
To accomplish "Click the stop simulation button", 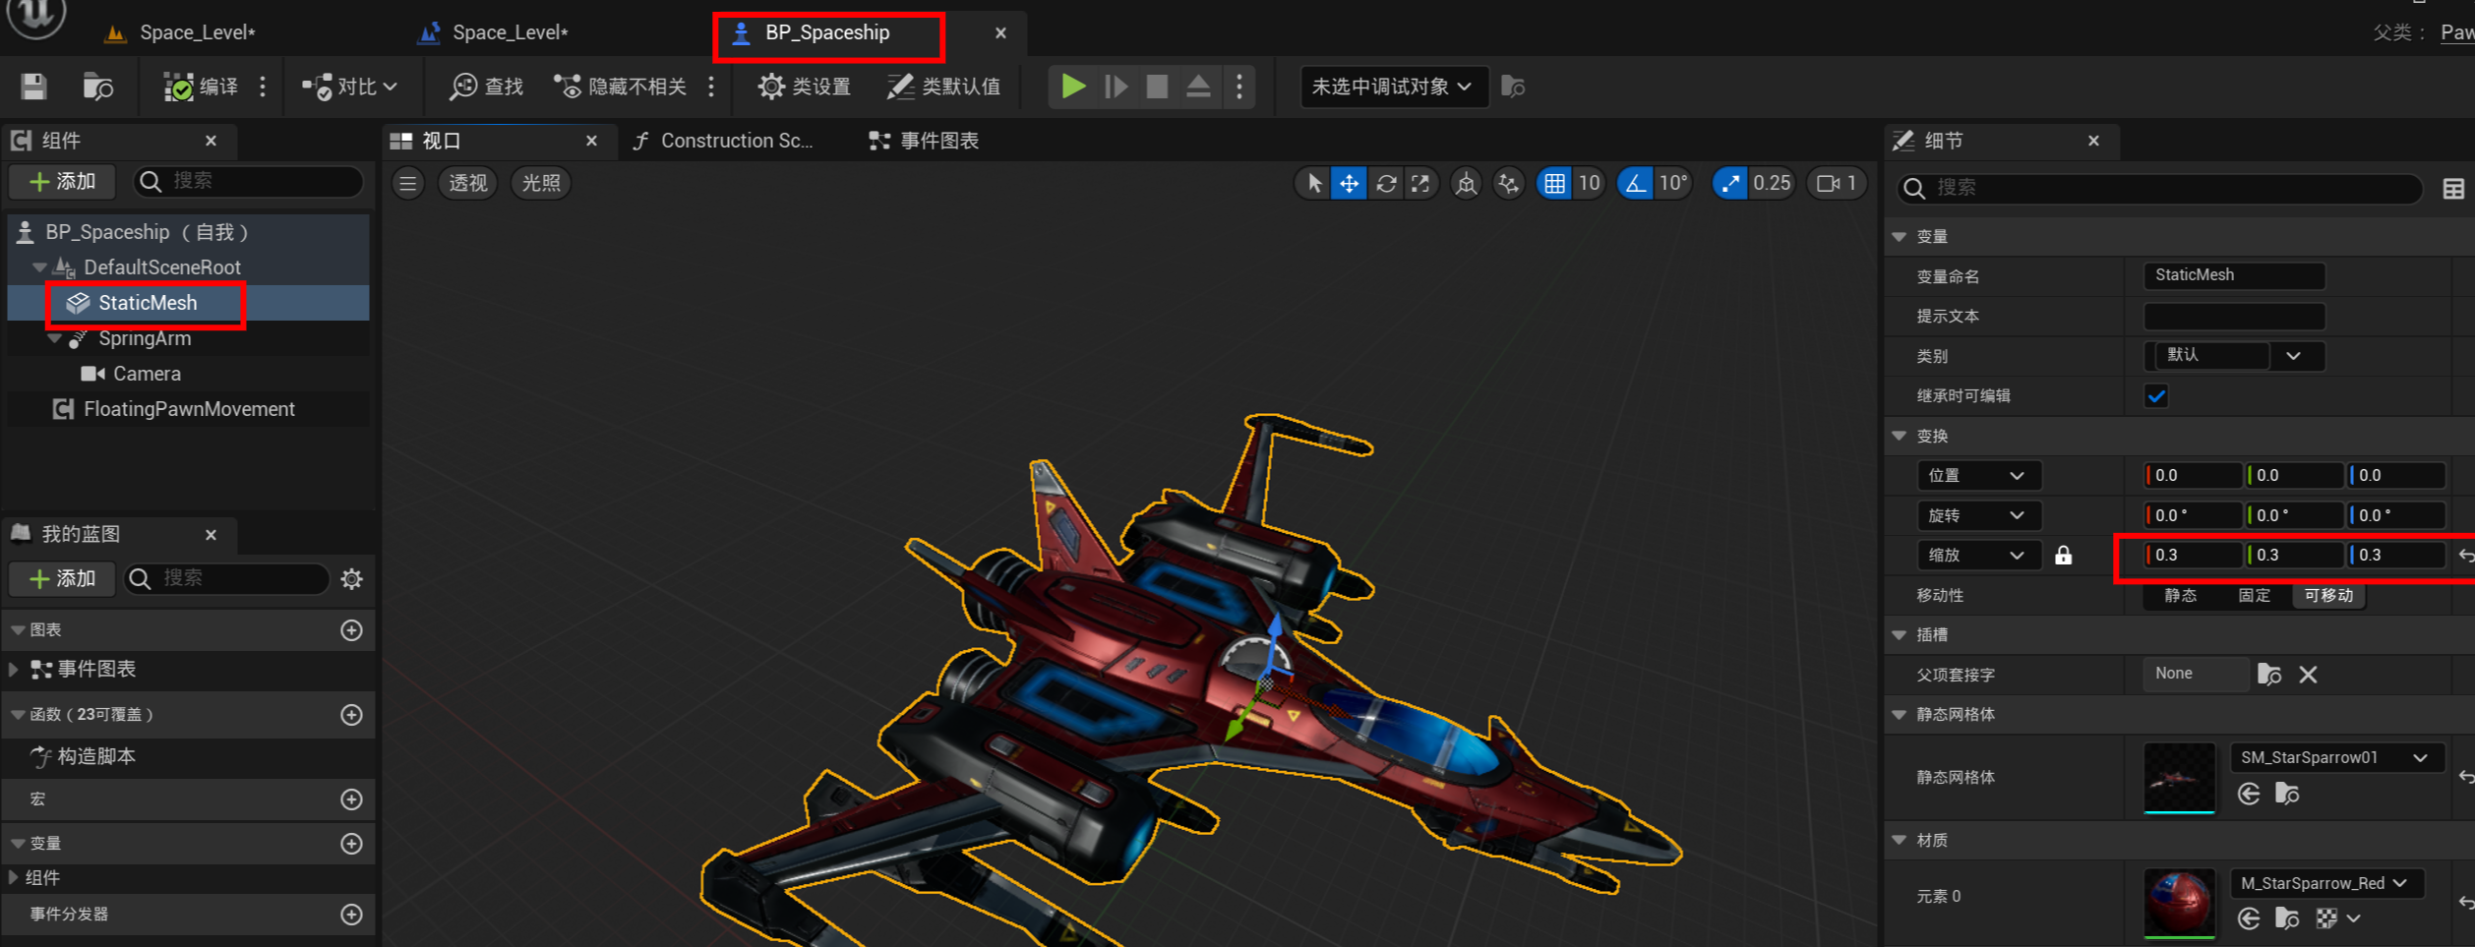I will click(x=1157, y=87).
